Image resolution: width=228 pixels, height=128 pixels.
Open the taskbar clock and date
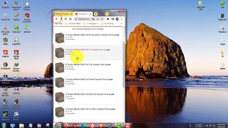(x=221, y=126)
